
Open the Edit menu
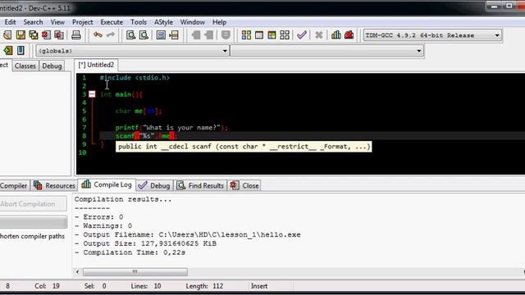pos(10,22)
